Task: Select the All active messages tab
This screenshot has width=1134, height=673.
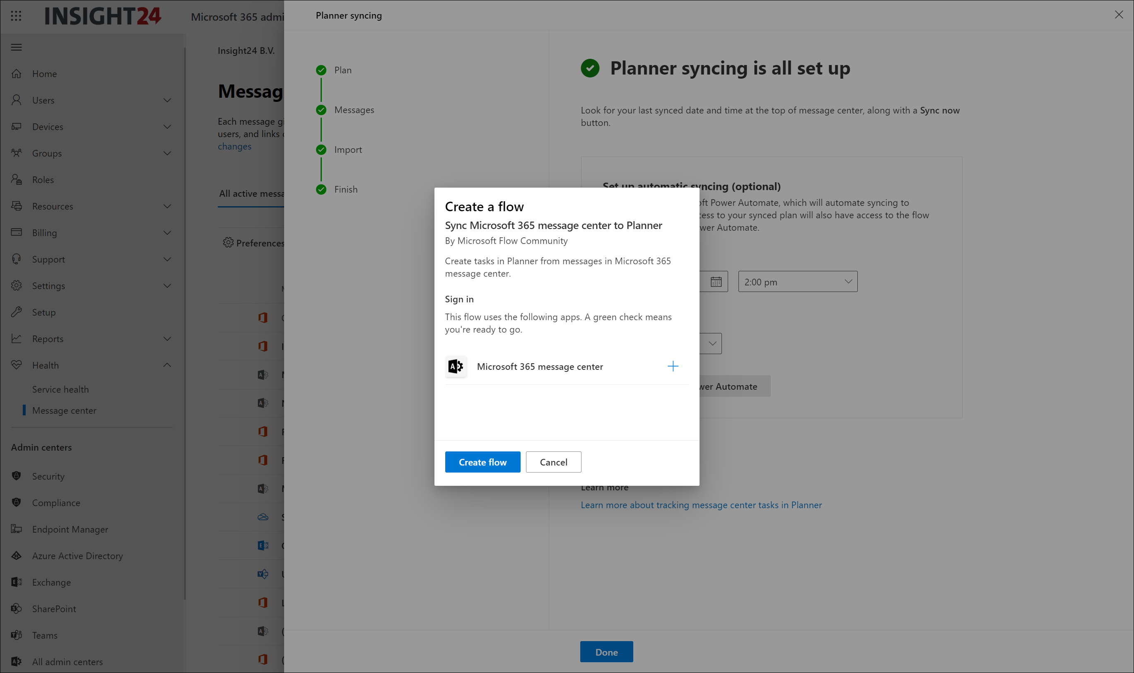Action: (252, 194)
